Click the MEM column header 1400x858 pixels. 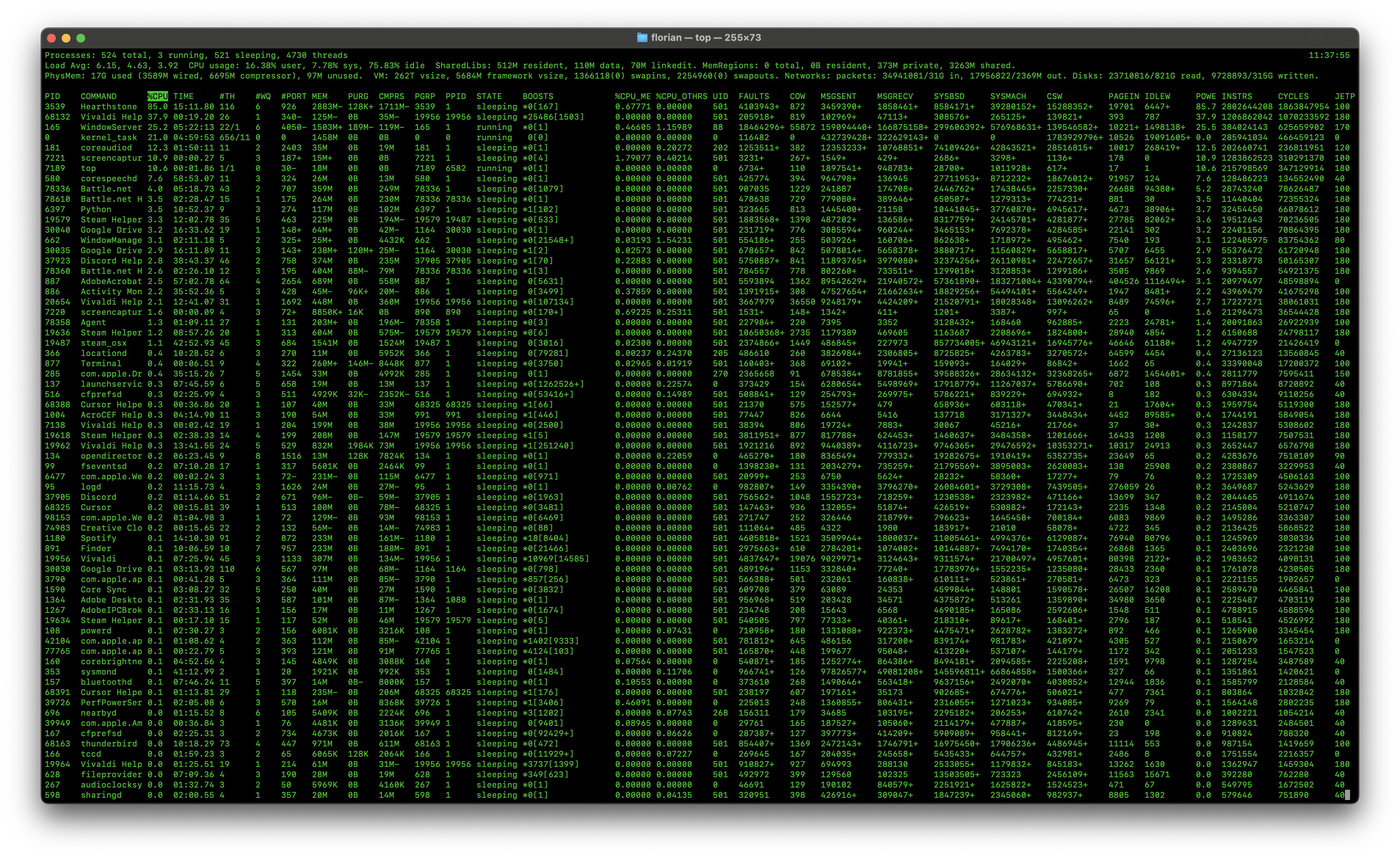319,96
